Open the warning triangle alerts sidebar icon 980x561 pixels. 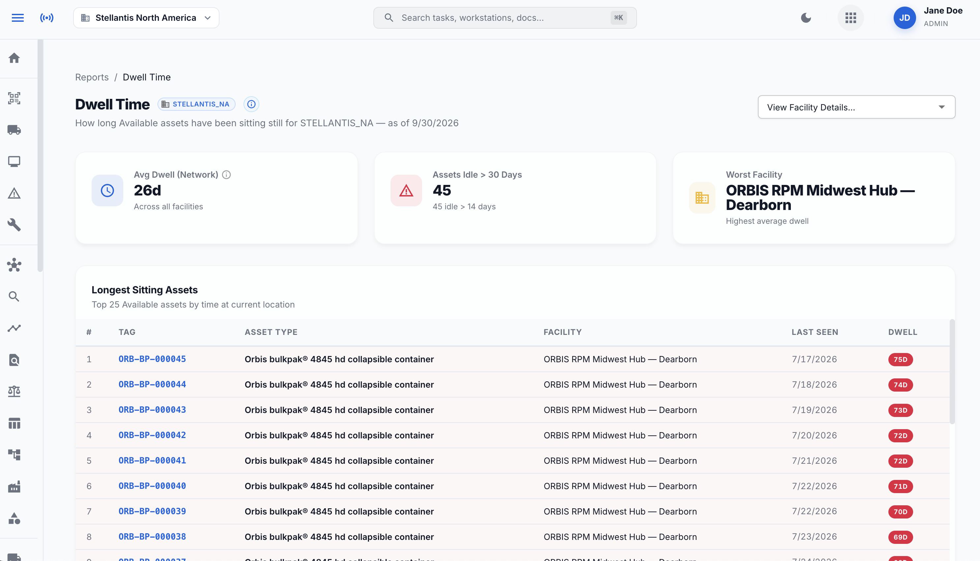point(14,193)
